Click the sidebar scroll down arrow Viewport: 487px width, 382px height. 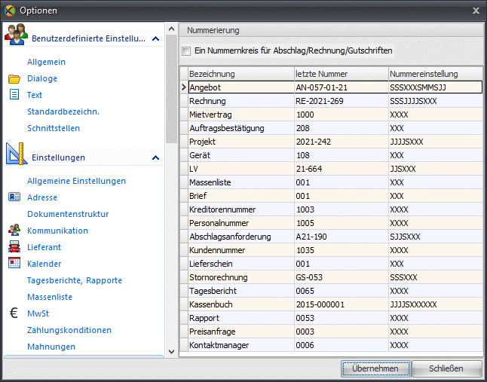171,352
